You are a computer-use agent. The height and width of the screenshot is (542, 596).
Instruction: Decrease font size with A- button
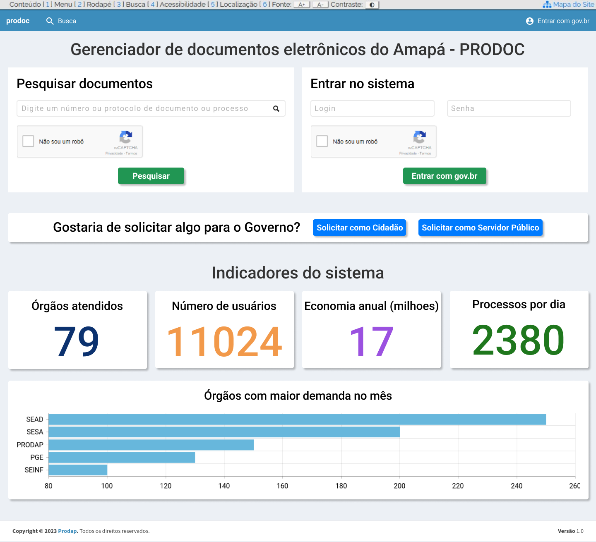tap(320, 5)
